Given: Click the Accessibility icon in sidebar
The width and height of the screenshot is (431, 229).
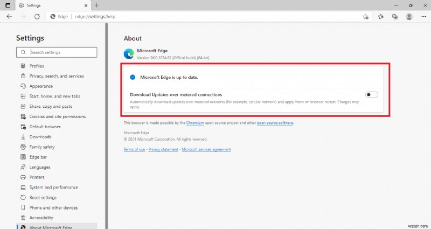Looking at the screenshot, I should (23, 218).
